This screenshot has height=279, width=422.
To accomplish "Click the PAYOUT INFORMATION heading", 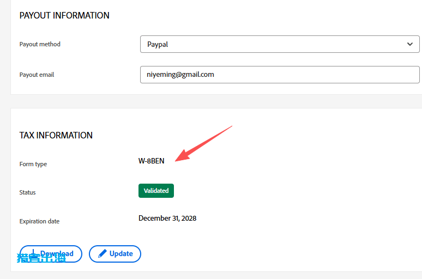I will click(x=64, y=16).
